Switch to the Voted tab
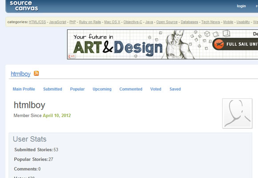Viewport: 258px width, 178px height. [x=156, y=89]
